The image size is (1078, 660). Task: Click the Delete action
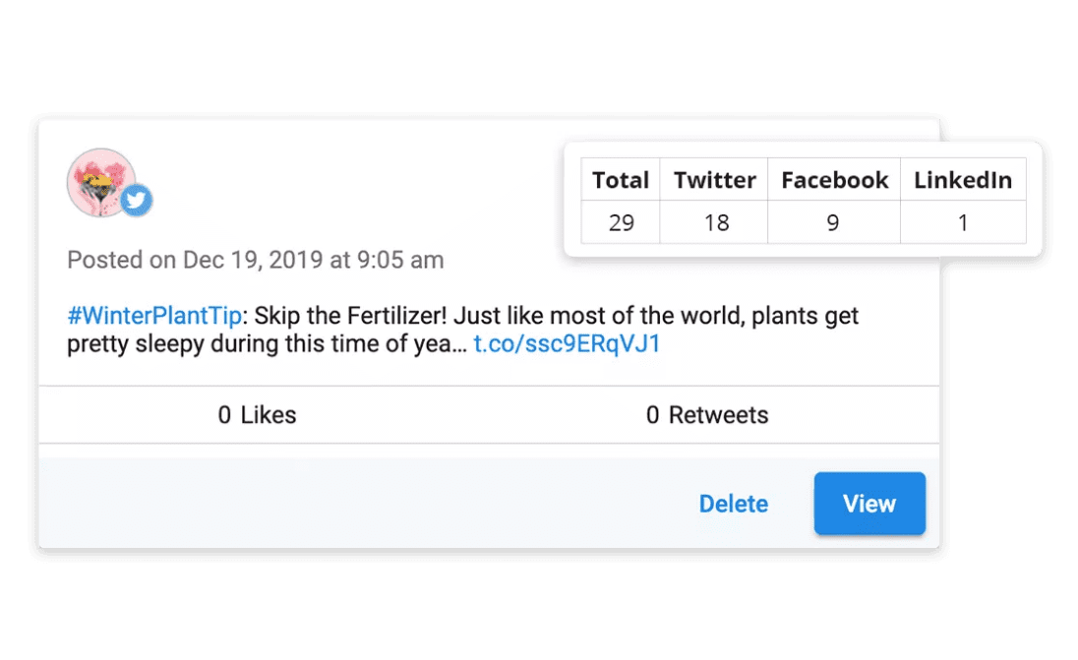tap(733, 504)
